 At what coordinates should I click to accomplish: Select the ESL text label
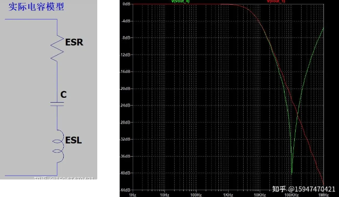(x=73, y=141)
